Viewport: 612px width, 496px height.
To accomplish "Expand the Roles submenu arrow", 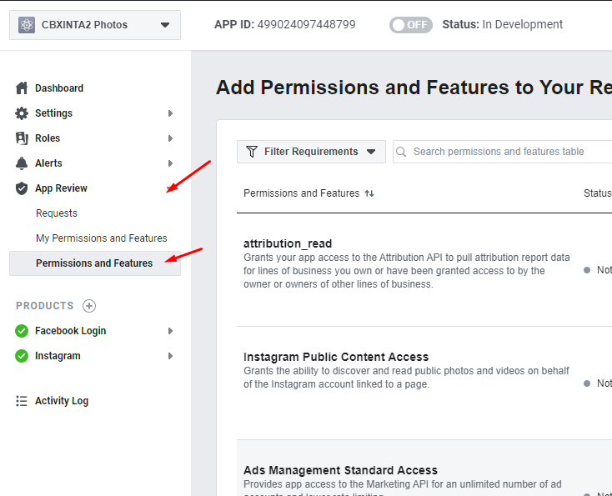I will pos(170,138).
